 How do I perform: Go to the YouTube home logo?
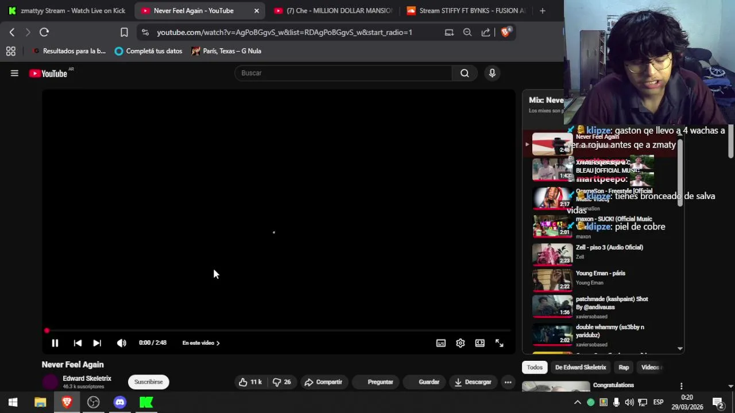[x=49, y=73]
